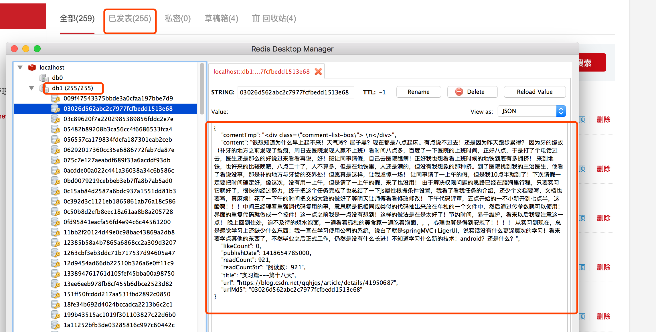Open the 已发表(255) tab in the blog window
Screen dimensions: 656x332
pos(130,19)
